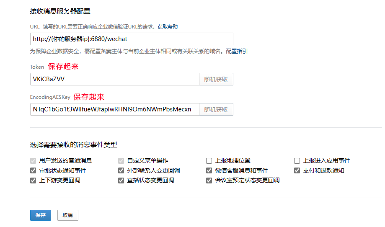Enable 上报地理位置 checkbox
The height and width of the screenshot is (227, 385).
pos(209,160)
